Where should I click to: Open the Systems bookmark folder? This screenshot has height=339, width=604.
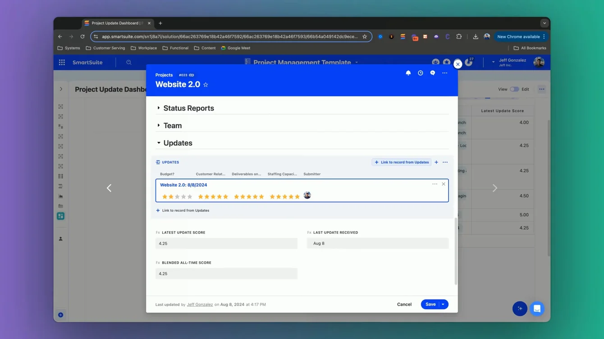tap(69, 48)
